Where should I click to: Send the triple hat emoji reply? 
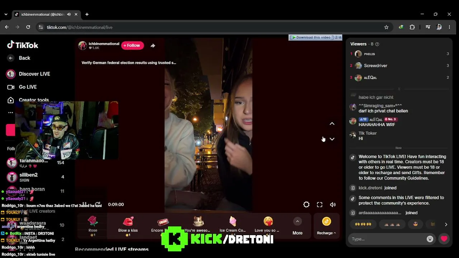pos(392,224)
